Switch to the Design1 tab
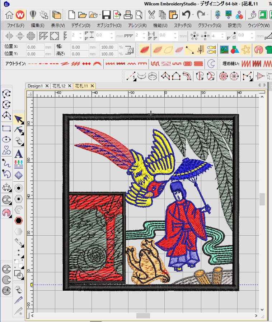 (x=35, y=86)
